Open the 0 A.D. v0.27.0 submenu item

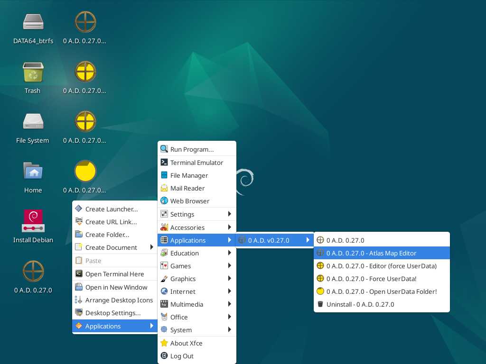pos(274,240)
